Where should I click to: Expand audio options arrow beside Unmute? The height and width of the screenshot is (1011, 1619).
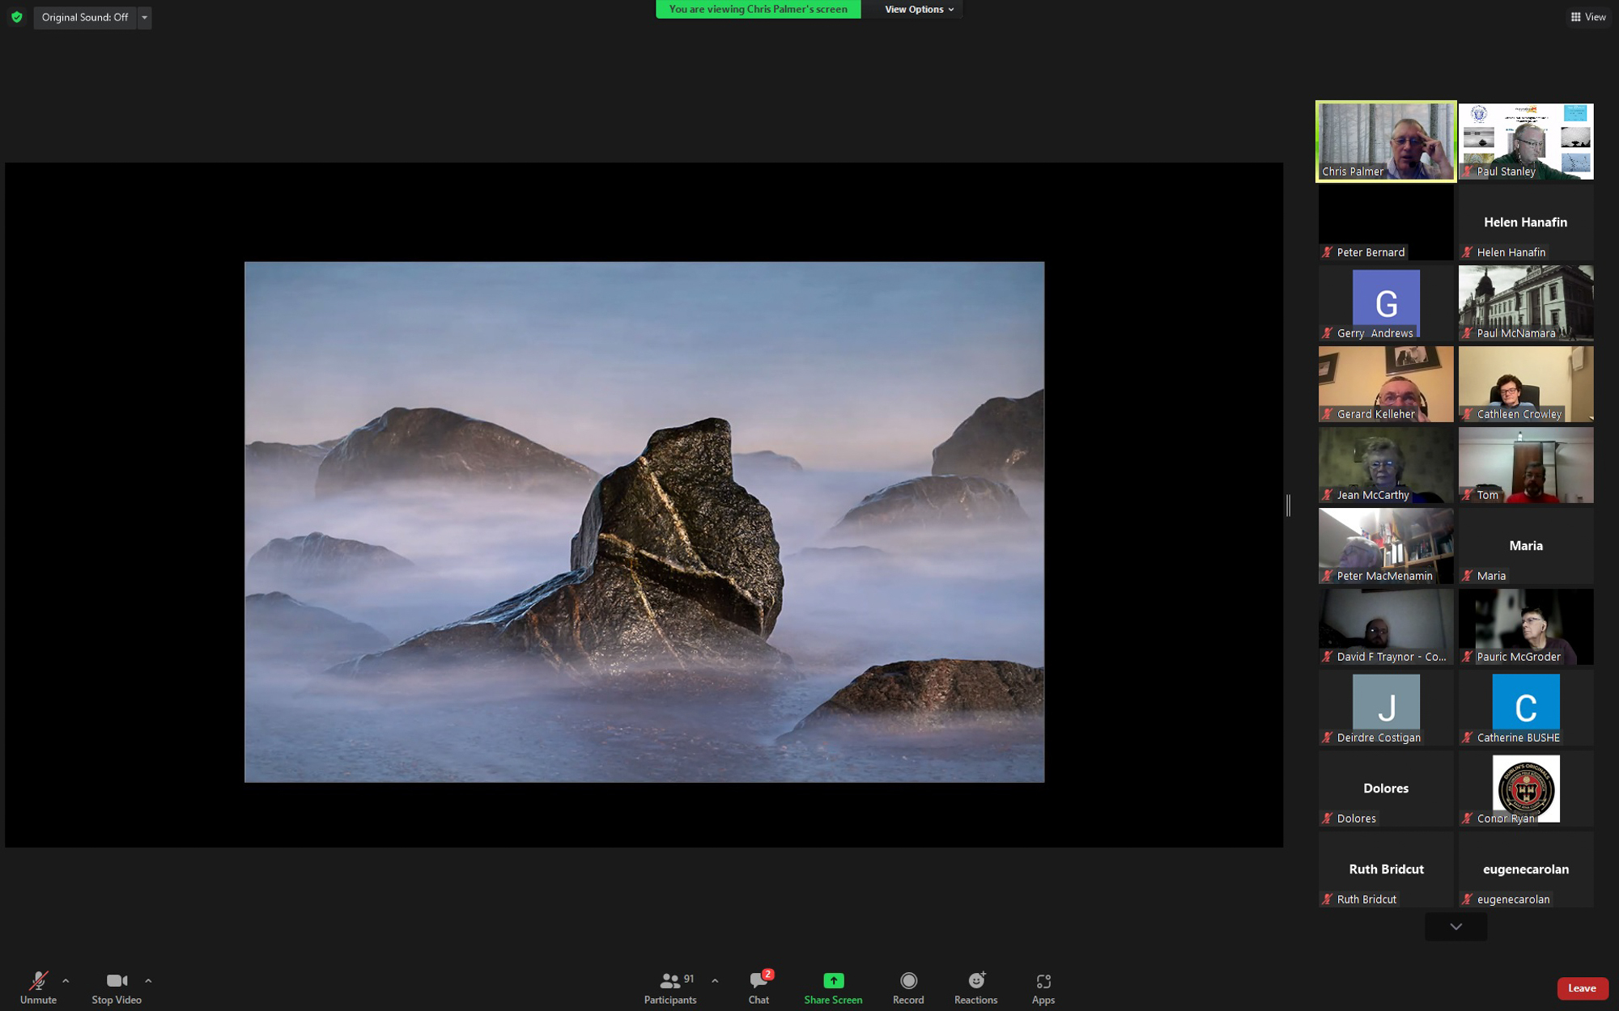[x=66, y=980]
